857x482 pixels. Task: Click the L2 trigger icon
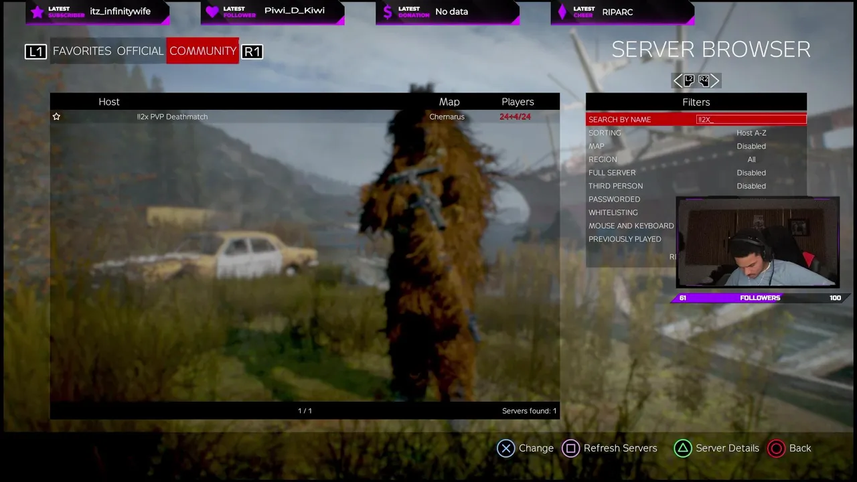point(690,80)
